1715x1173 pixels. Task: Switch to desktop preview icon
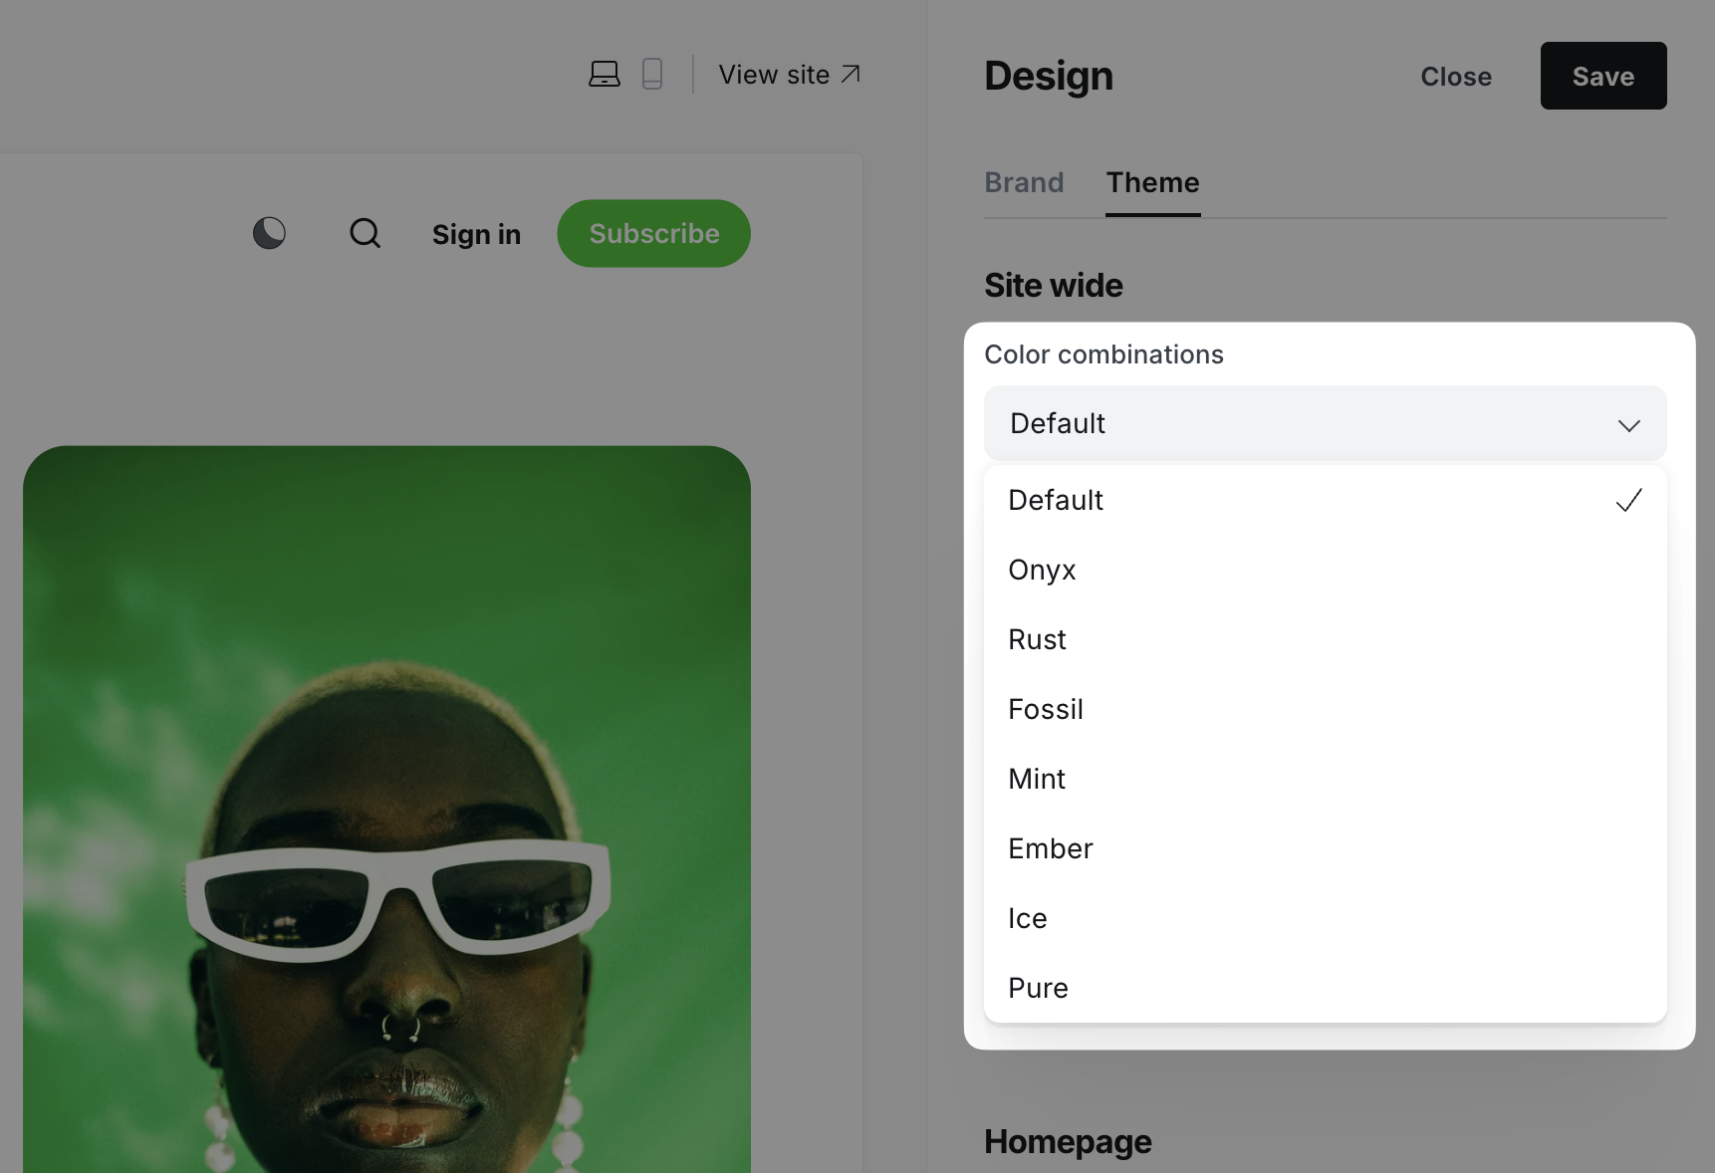tap(604, 75)
